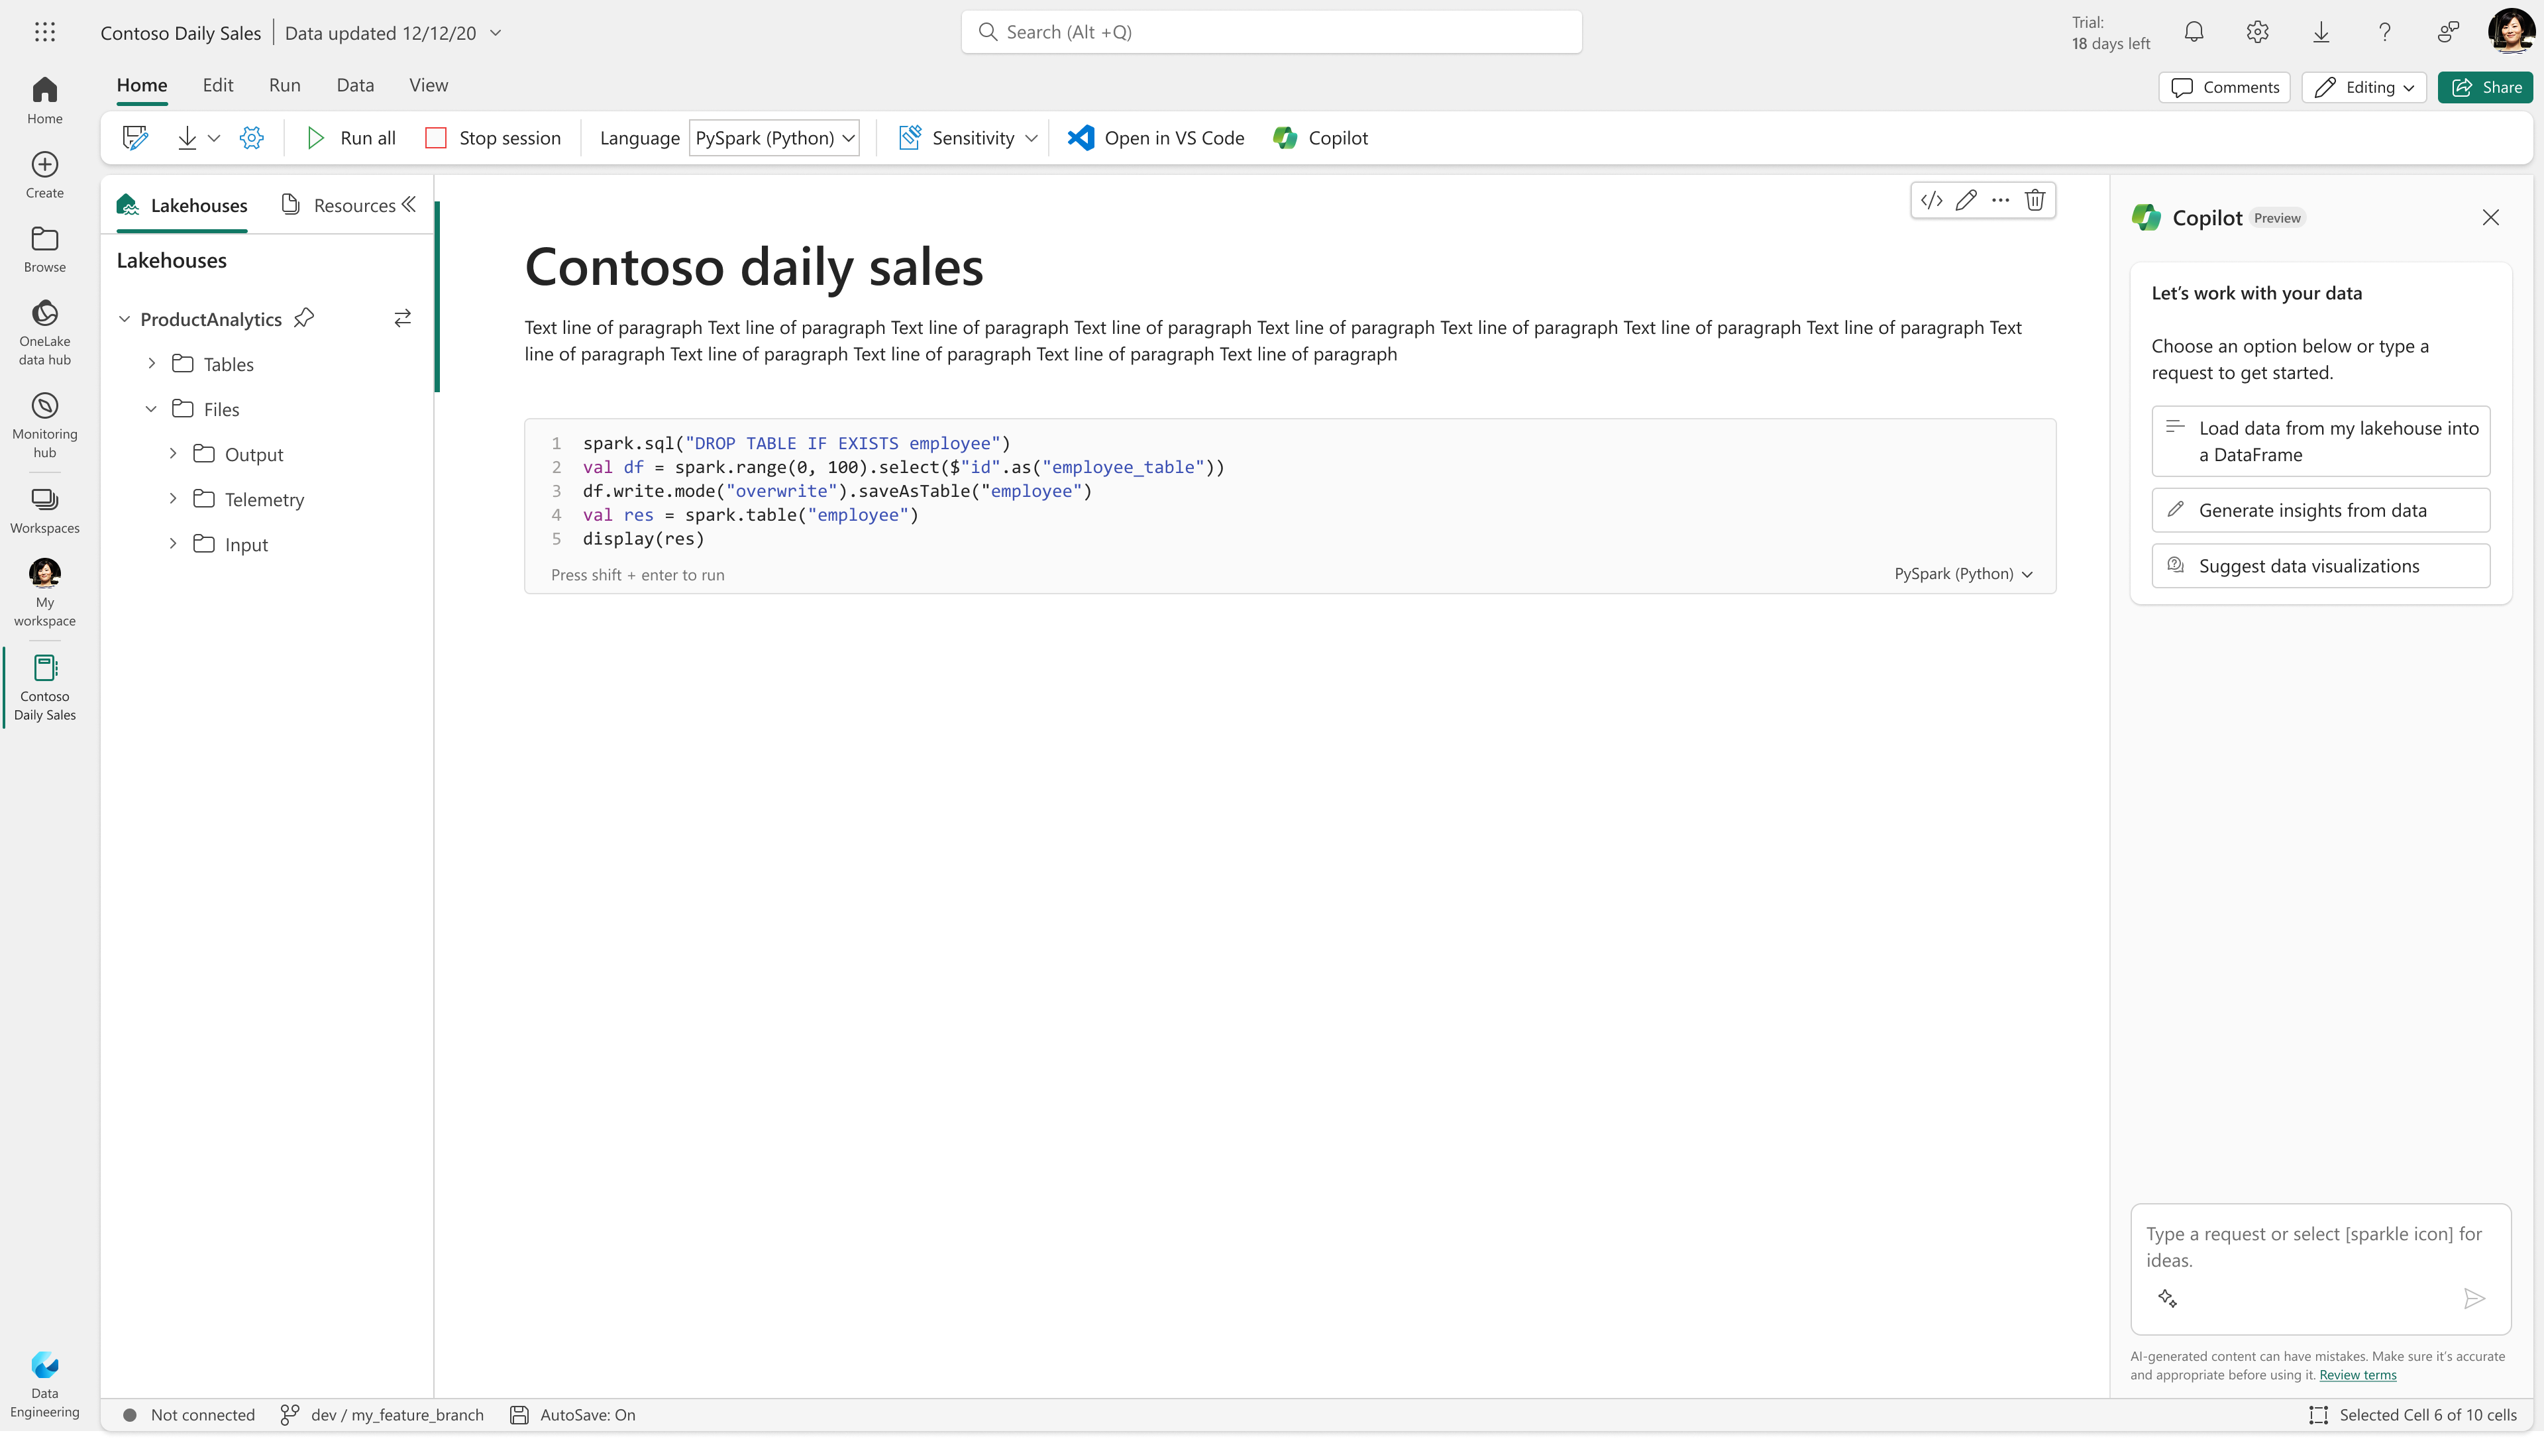The width and height of the screenshot is (2544, 1439).
Task: Switch to the Run ribbon tab
Action: (x=284, y=85)
